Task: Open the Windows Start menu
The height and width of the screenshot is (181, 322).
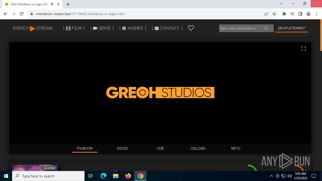Action: (x=6, y=176)
